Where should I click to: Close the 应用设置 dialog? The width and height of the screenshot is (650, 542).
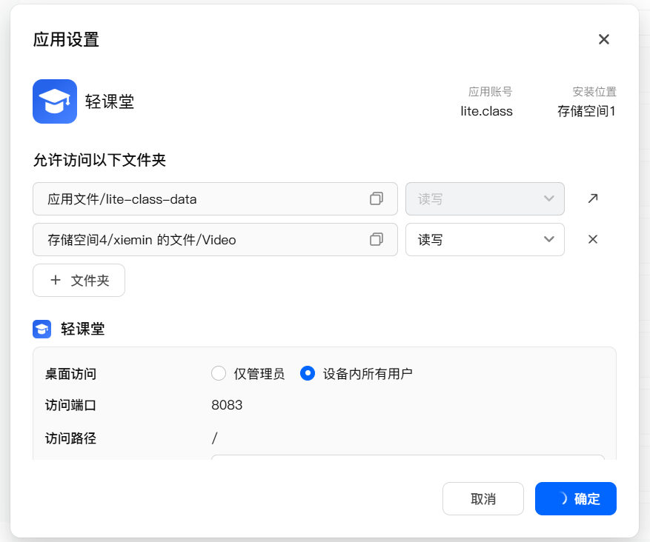point(604,40)
